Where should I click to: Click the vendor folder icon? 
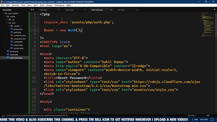tap(12, 26)
